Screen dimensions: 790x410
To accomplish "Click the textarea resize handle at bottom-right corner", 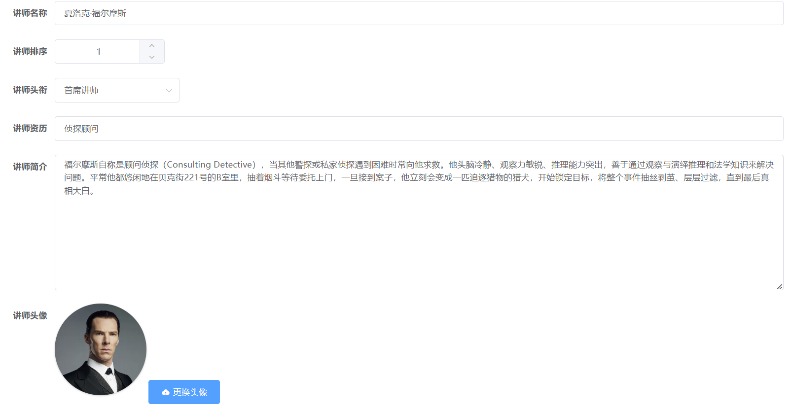I will [x=779, y=286].
